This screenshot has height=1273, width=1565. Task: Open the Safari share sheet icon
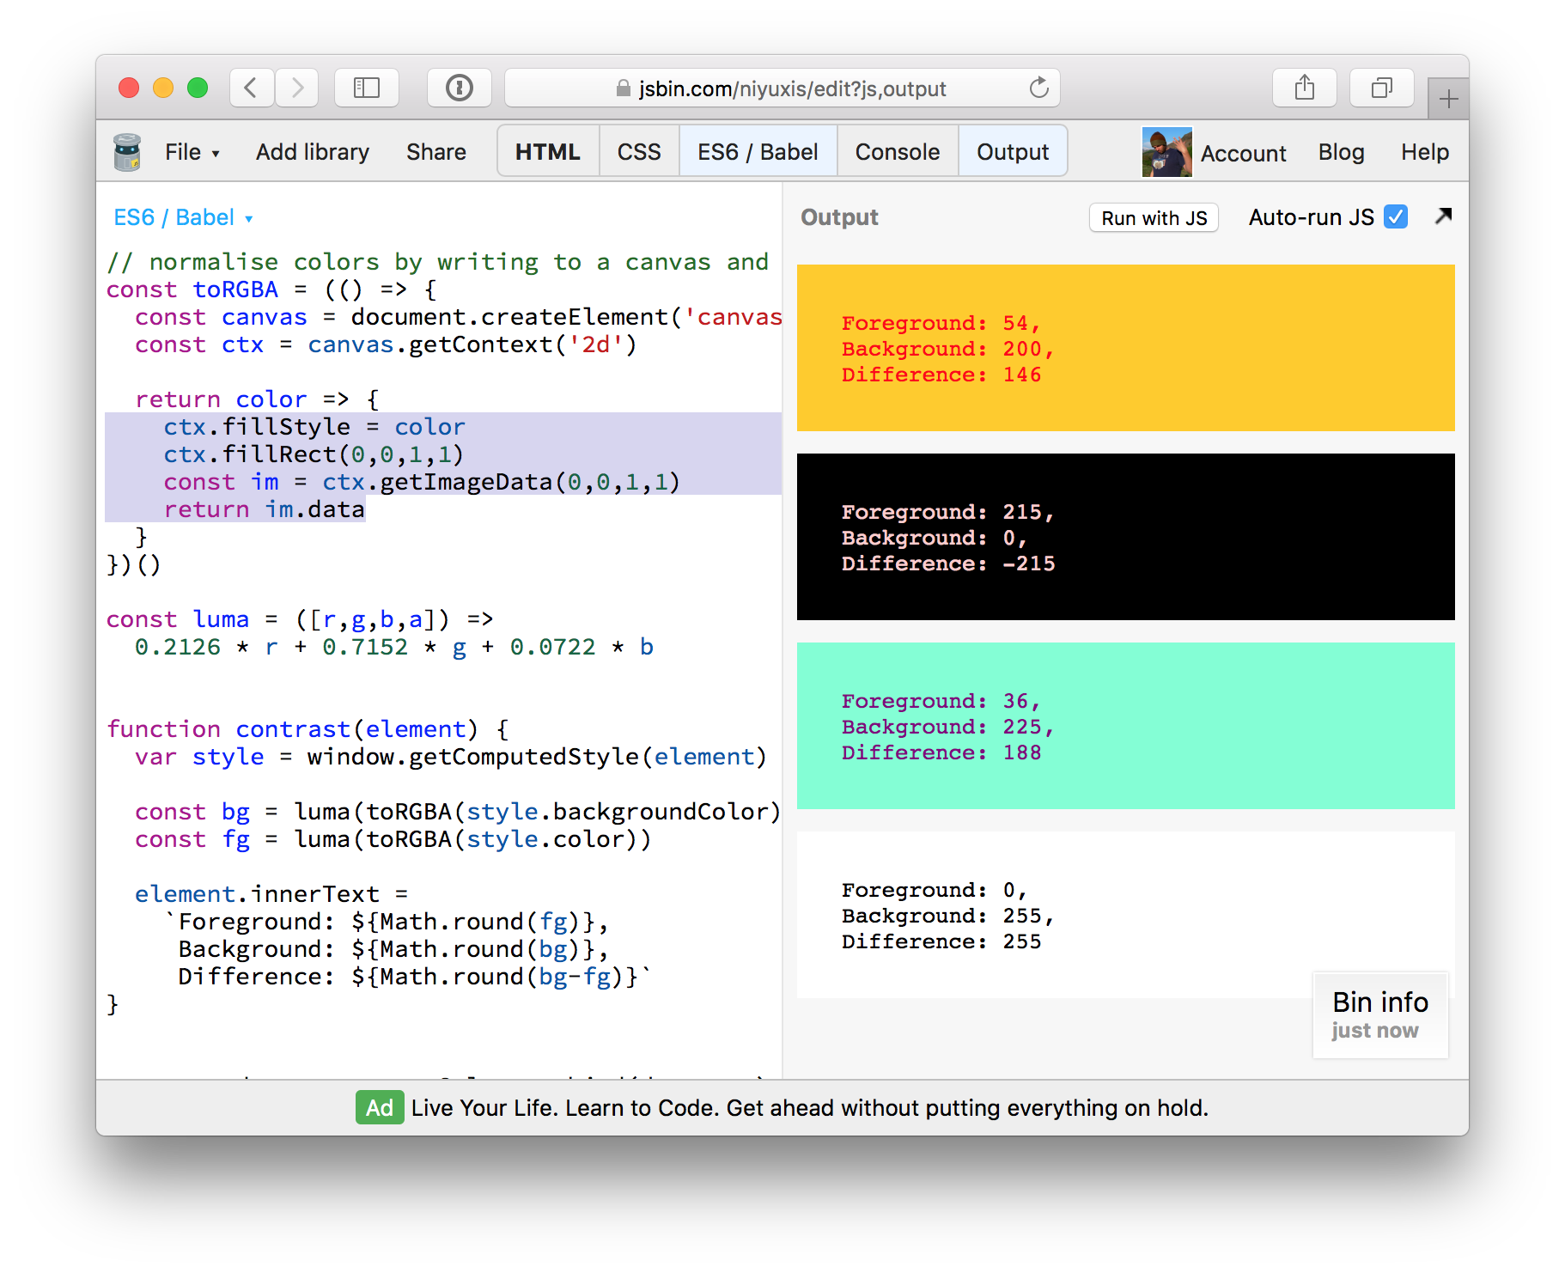point(1305,88)
